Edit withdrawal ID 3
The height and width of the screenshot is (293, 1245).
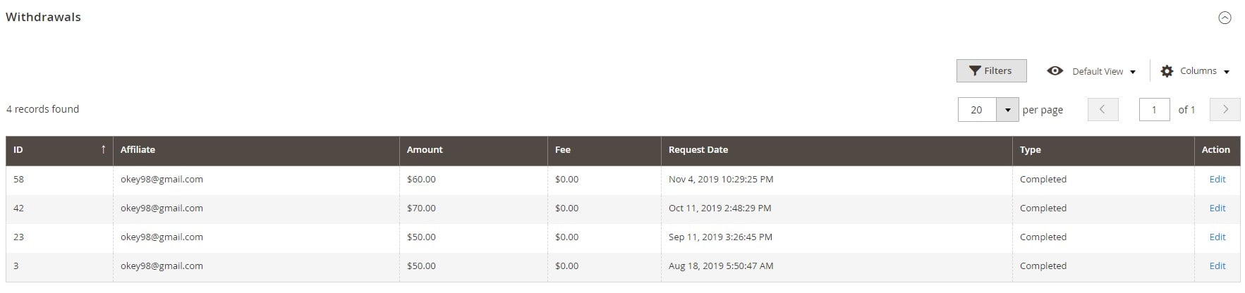(x=1217, y=266)
